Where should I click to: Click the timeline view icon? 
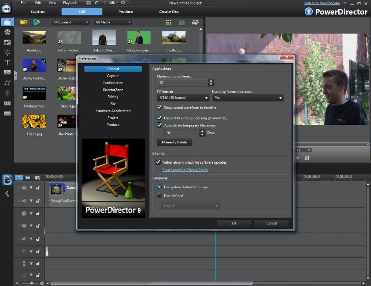point(19,178)
